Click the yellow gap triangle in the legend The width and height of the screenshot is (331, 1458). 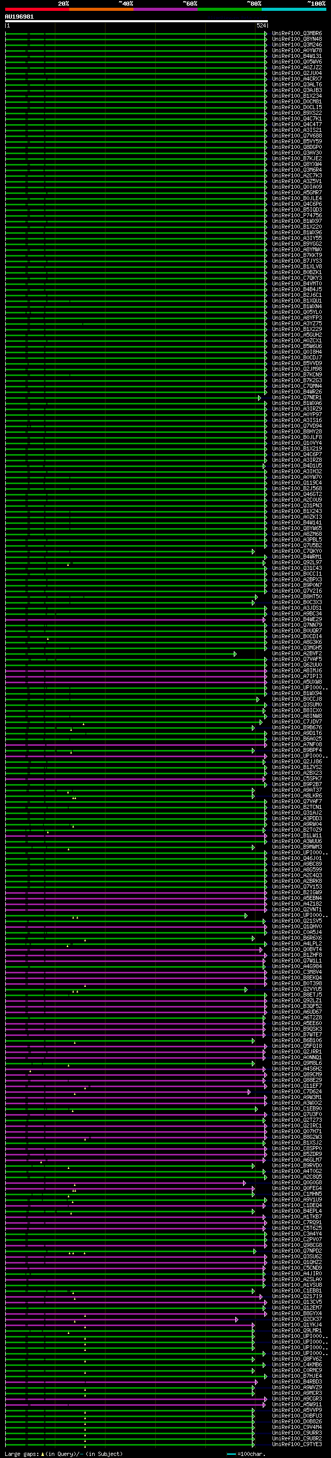(42, 1454)
